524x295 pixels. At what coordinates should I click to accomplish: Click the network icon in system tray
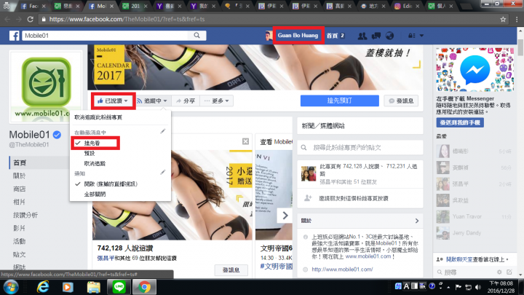469,287
